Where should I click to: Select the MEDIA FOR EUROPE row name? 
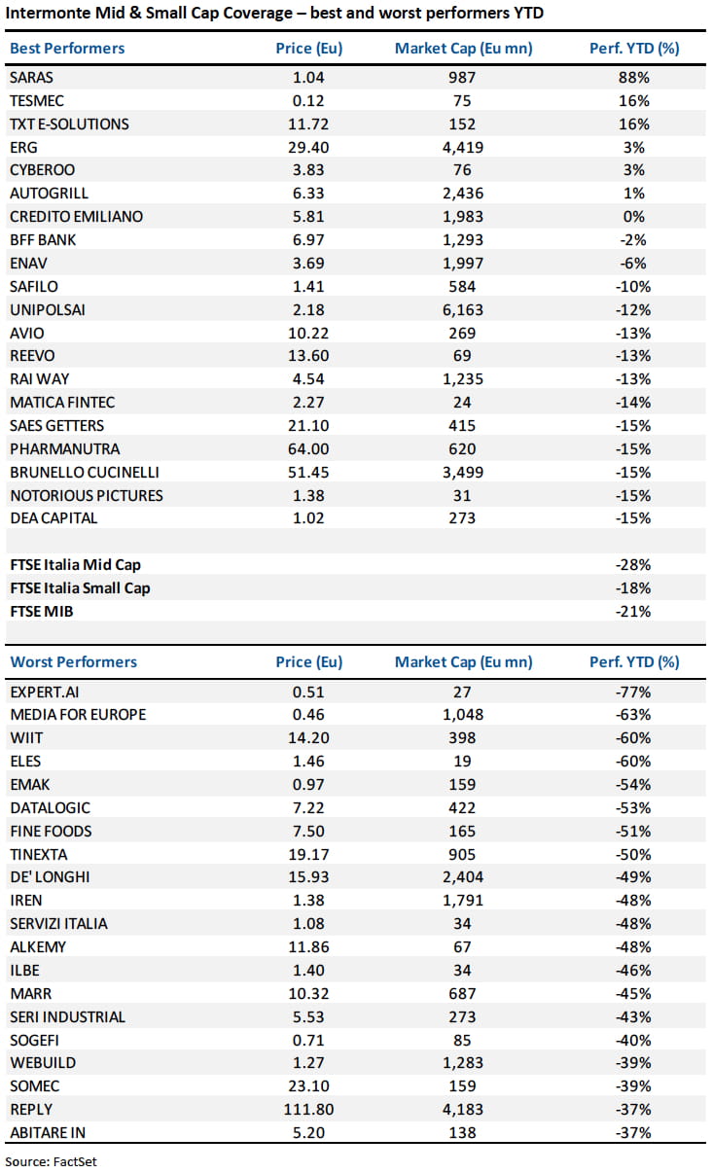[78, 714]
